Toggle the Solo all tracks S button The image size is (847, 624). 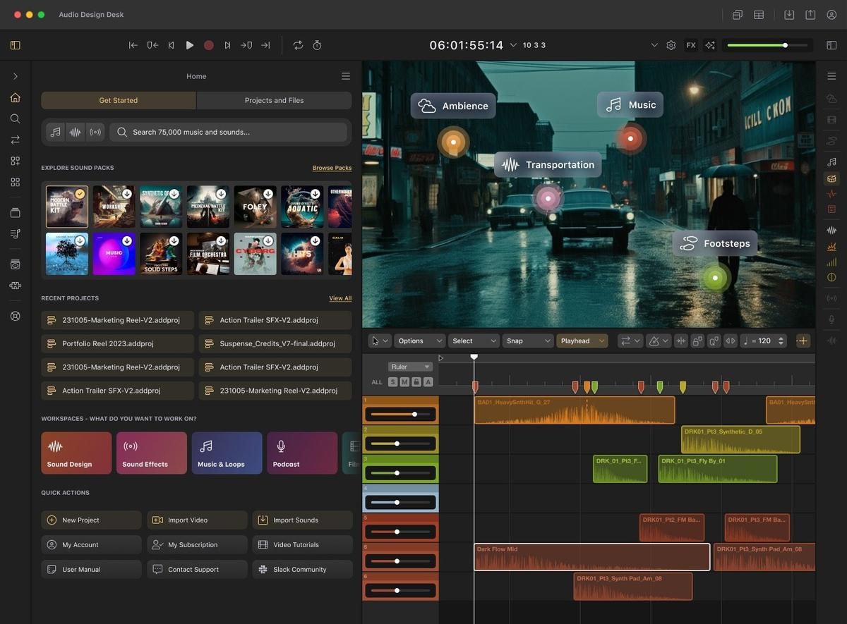(x=392, y=382)
